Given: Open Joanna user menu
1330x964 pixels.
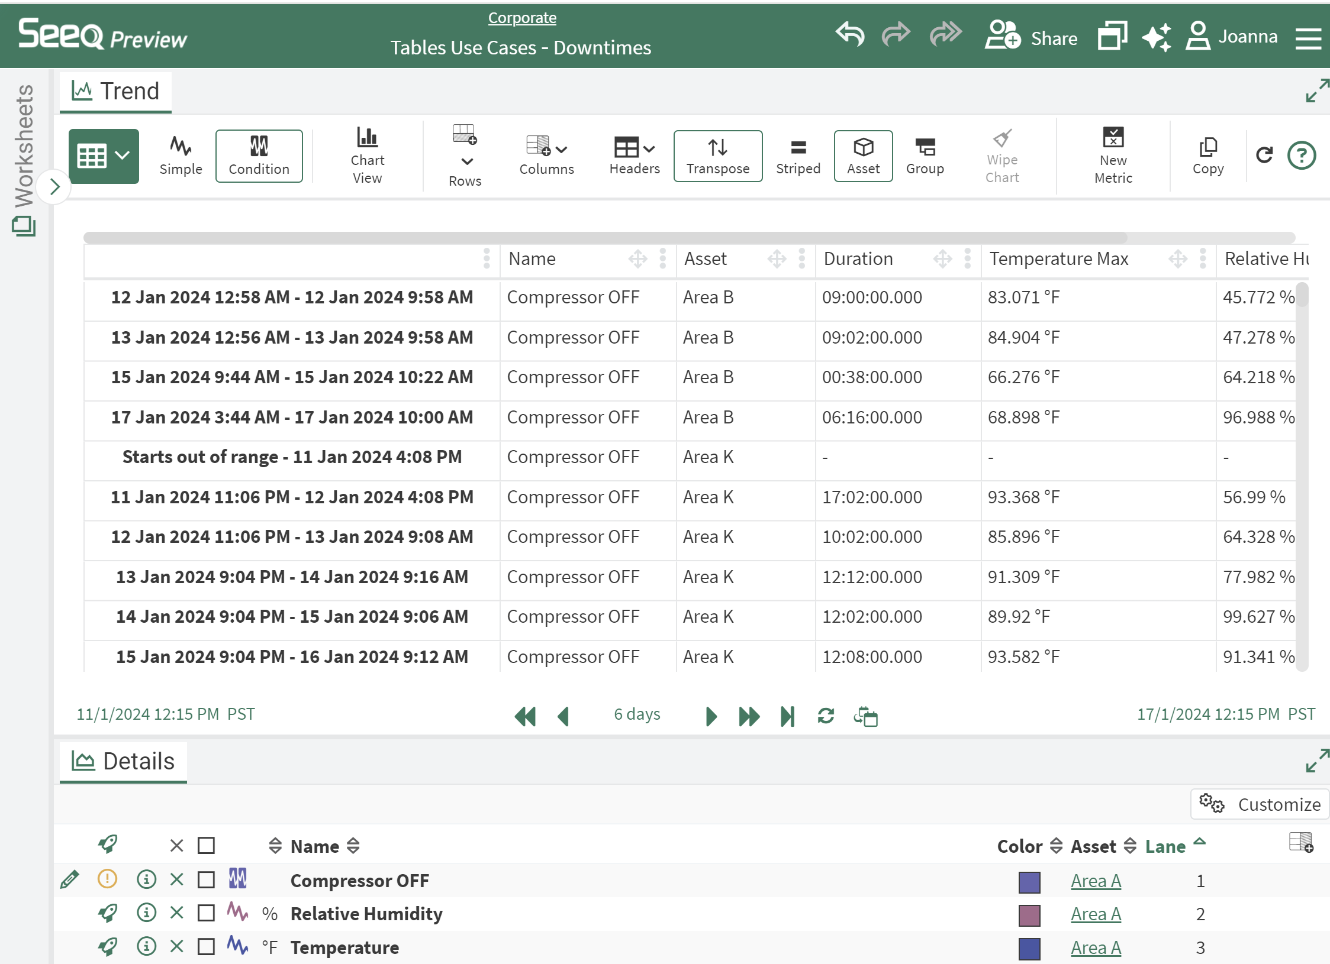Looking at the screenshot, I should (1232, 37).
